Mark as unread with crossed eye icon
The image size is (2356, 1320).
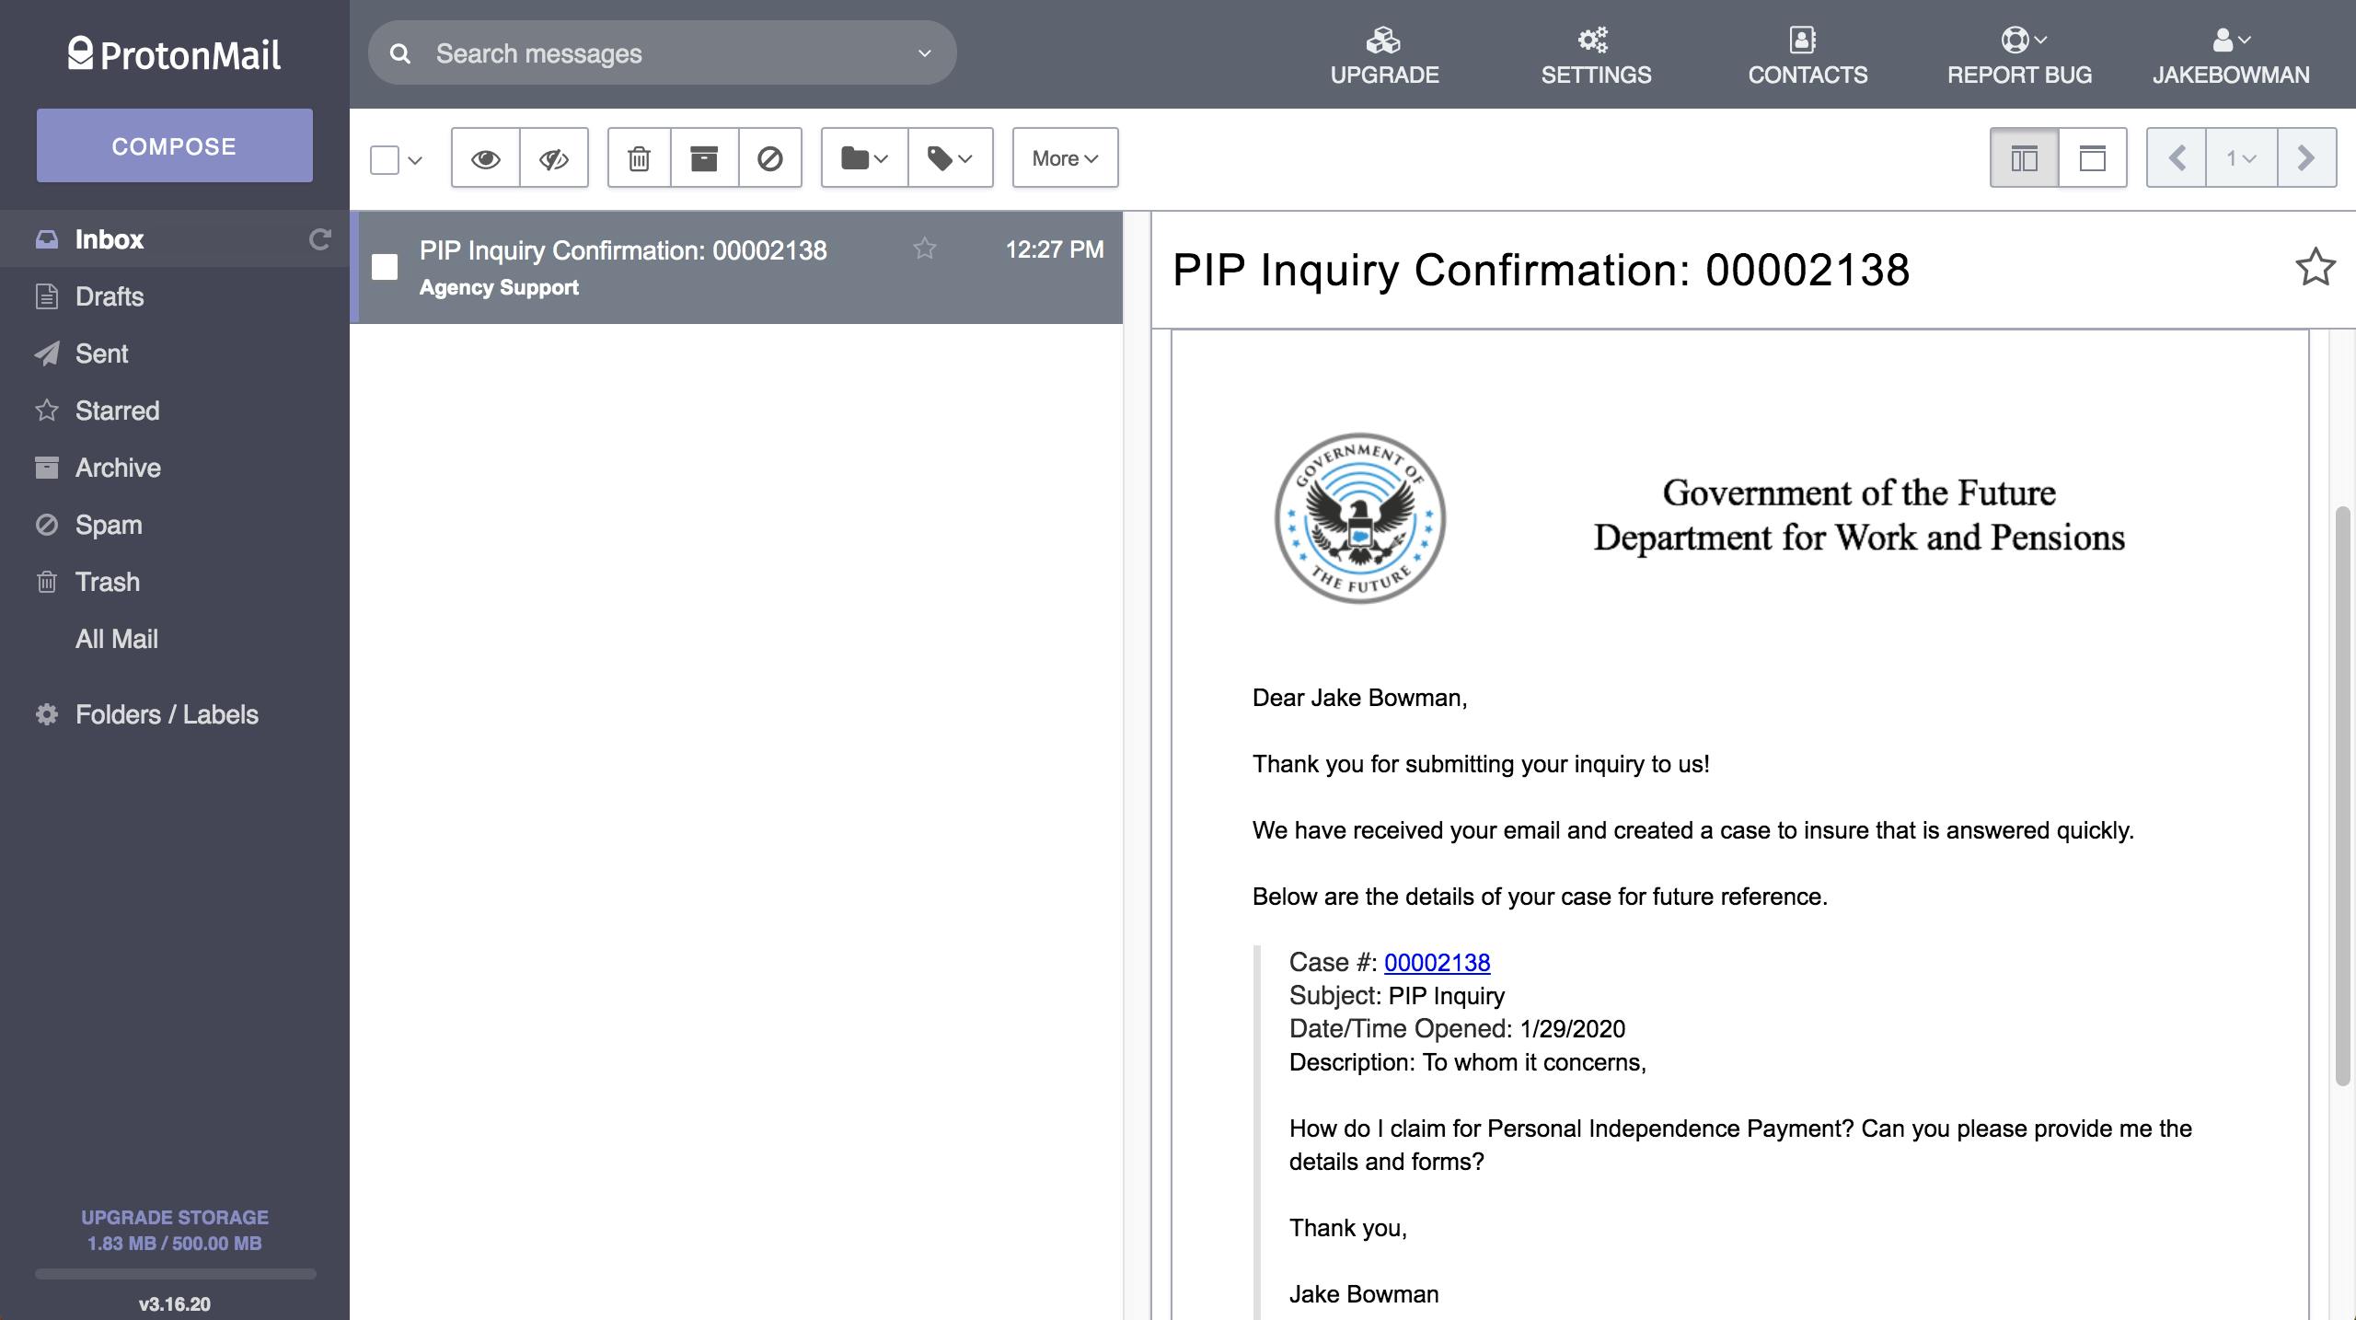click(553, 158)
